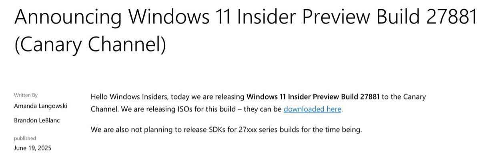Click the word "Announcing" in the headline
Screen dimensions: 497x156
(x=68, y=18)
